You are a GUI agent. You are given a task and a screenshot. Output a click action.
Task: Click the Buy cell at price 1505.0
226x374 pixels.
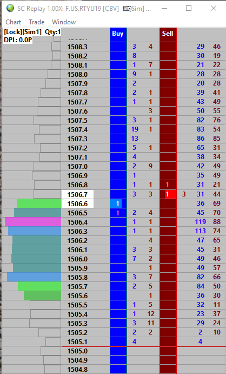coord(118,351)
